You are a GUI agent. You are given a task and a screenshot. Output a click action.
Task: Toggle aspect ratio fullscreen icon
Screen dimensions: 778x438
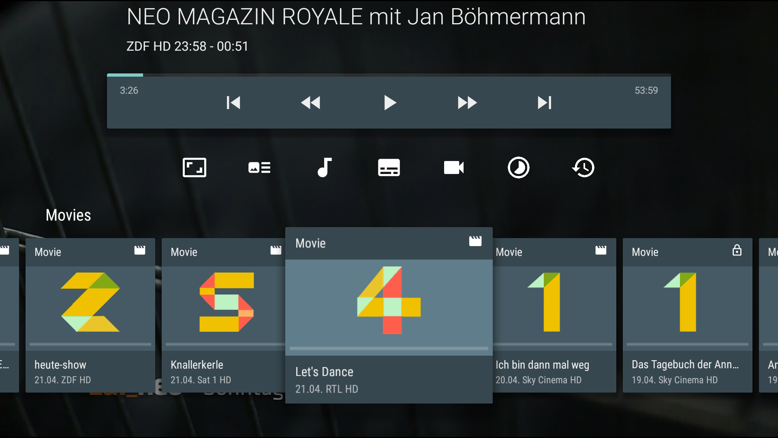click(x=194, y=167)
